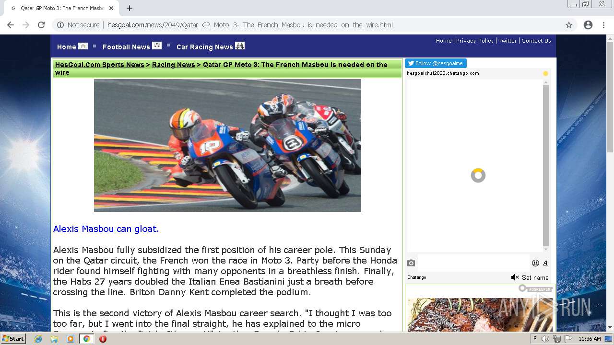The height and width of the screenshot is (345, 614).
Task: Click the browser forward arrow
Action: pos(26,25)
